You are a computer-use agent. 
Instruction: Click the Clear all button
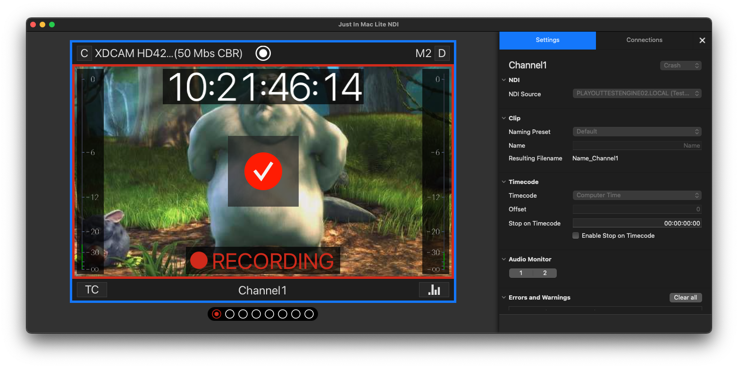[686, 298]
